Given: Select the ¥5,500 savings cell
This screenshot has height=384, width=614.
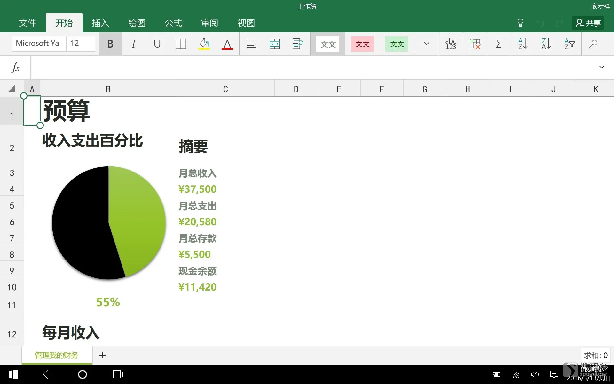Looking at the screenshot, I should 194,254.
